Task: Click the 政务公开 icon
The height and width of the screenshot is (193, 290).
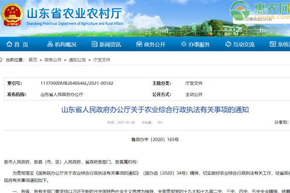Action: [x=139, y=44]
